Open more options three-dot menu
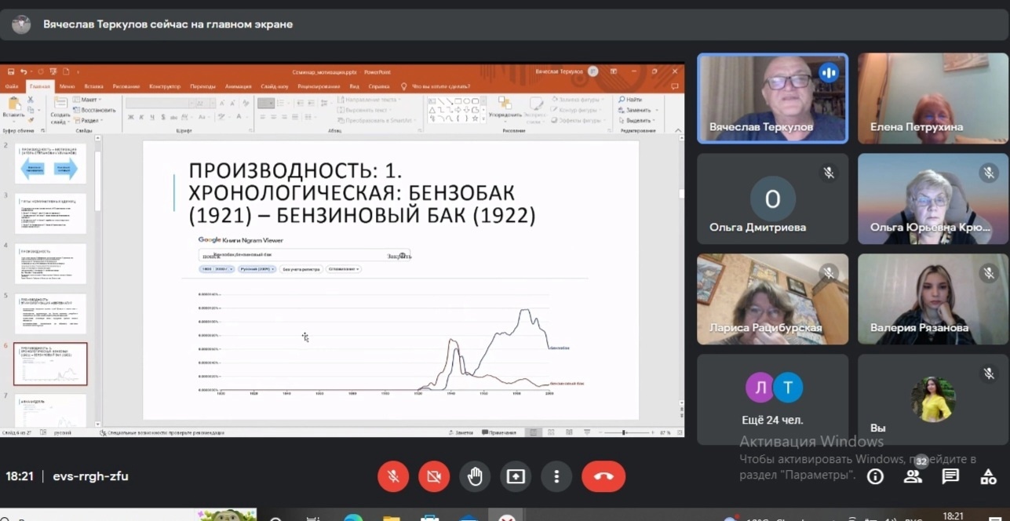This screenshot has width=1010, height=521. pos(556,476)
